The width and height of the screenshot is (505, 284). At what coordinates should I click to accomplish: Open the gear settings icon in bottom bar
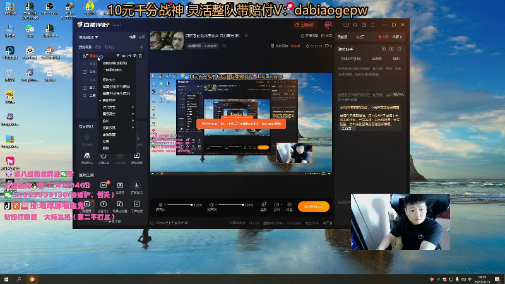(x=289, y=204)
